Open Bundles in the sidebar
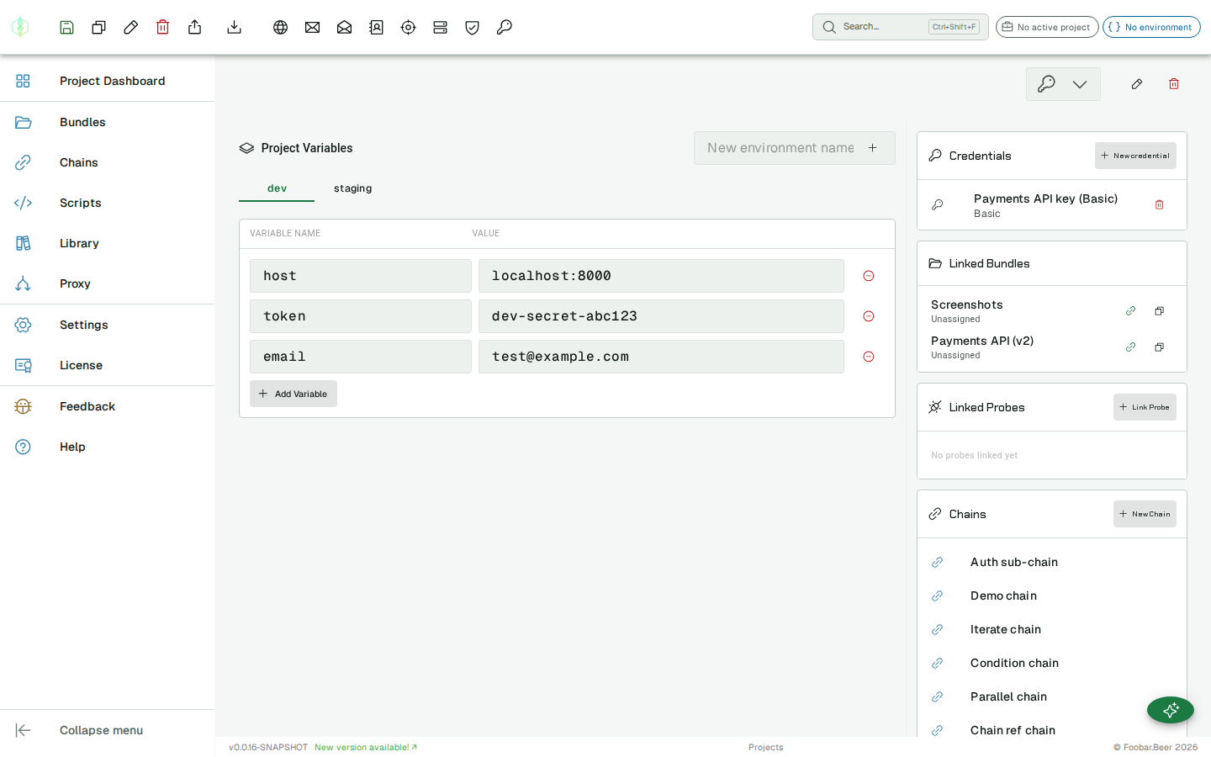 pos(108,122)
